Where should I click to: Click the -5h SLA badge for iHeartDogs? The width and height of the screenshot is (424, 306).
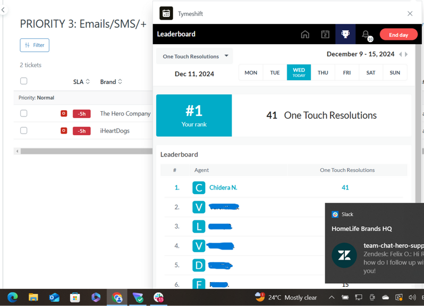[82, 131]
